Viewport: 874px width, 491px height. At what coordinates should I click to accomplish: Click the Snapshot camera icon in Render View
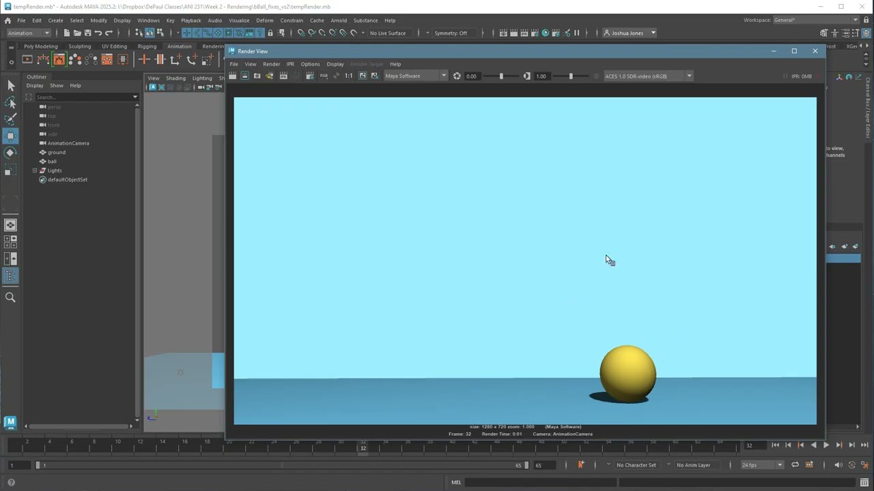pyautogui.click(x=257, y=76)
